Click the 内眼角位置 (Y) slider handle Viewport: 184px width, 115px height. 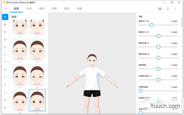click(x=159, y=80)
